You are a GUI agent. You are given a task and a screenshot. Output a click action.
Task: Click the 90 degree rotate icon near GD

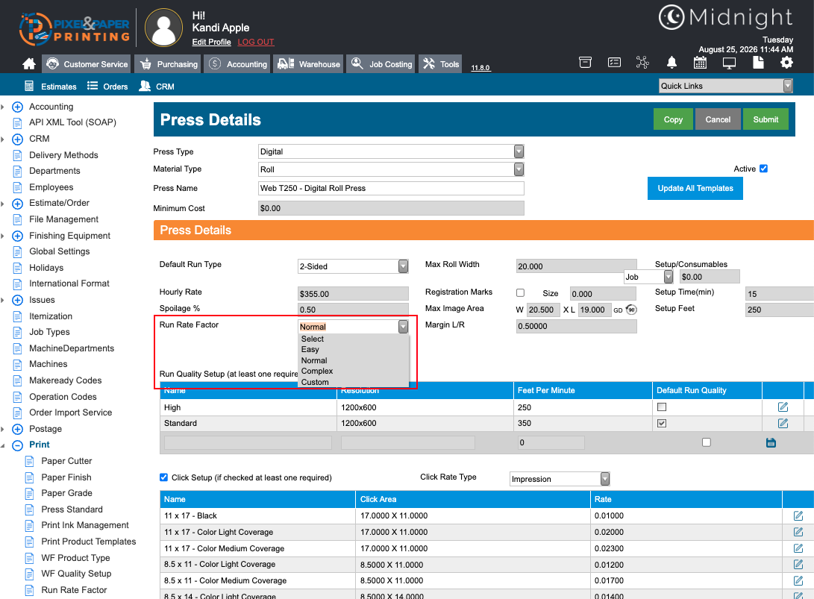pyautogui.click(x=630, y=310)
